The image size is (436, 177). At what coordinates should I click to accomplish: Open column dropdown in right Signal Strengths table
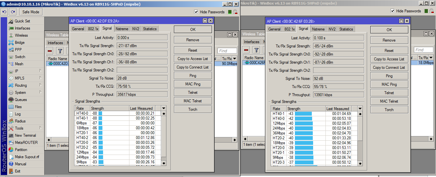point(360,109)
